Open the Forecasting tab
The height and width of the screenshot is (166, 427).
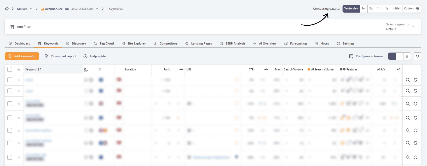tap(296, 43)
